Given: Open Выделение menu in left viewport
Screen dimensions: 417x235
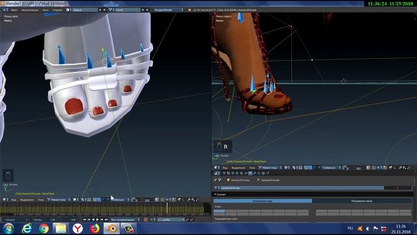Looking at the screenshot, I should click(x=27, y=200).
